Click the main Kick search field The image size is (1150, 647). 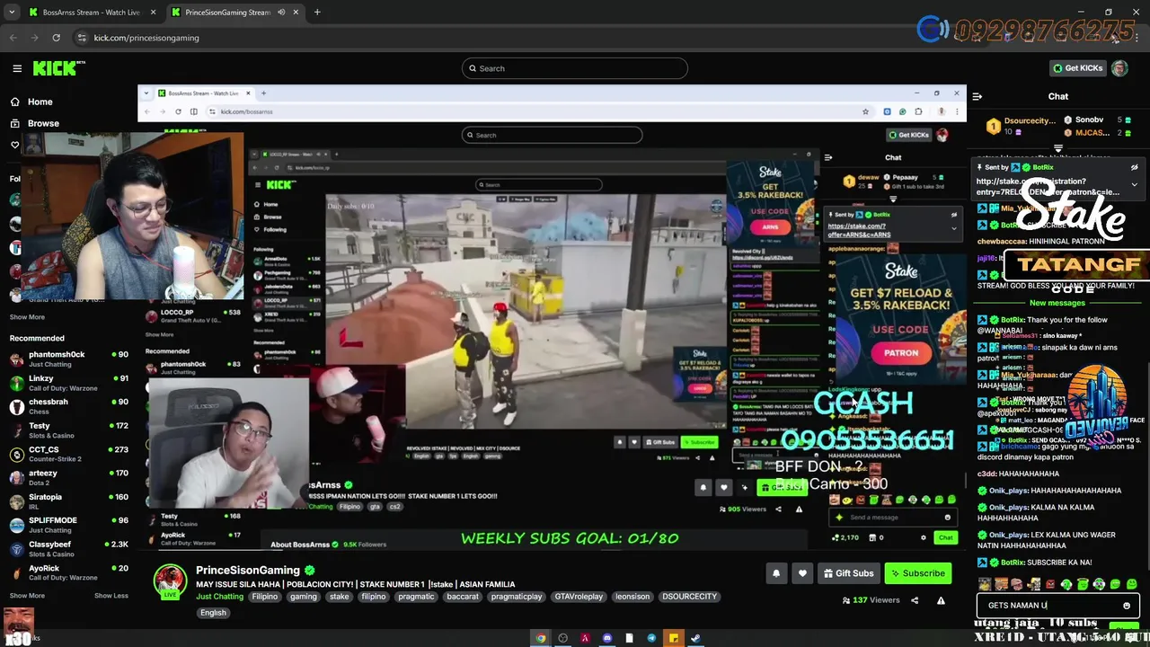(575, 68)
